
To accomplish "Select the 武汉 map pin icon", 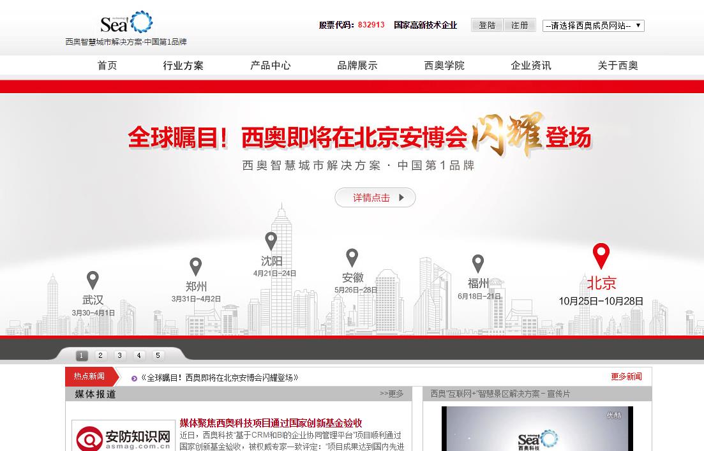I will click(x=93, y=281).
